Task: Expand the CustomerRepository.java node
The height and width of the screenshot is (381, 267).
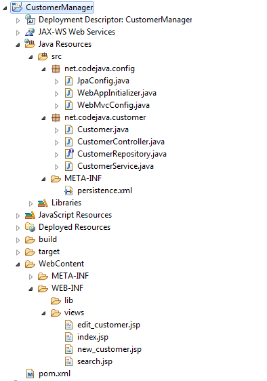Action: click(57, 155)
